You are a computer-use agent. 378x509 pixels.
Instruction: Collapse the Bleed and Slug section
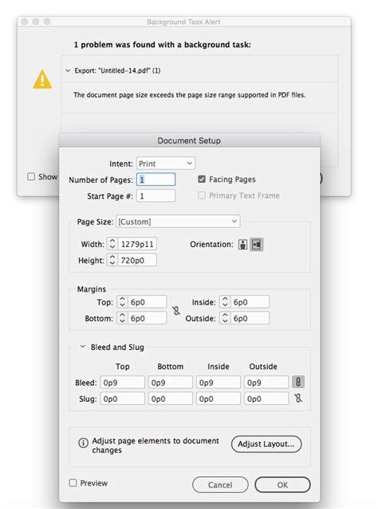pos(83,347)
